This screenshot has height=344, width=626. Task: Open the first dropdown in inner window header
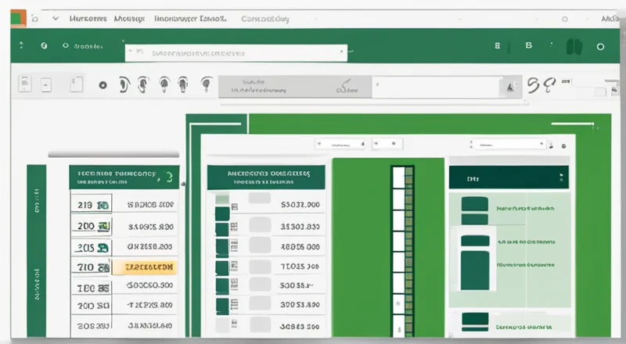point(341,145)
